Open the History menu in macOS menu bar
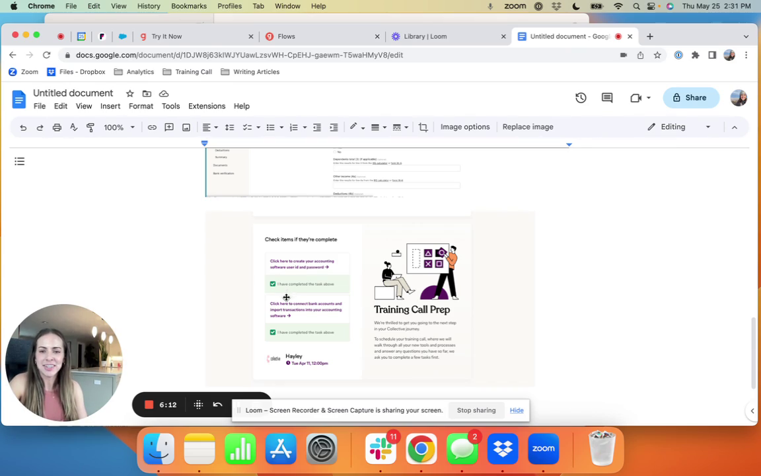 pos(149,7)
